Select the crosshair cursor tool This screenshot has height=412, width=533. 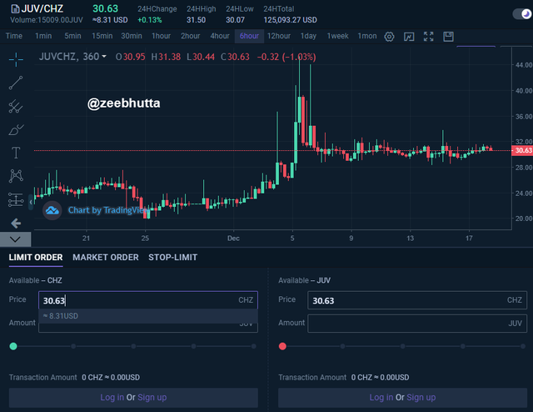[16, 59]
